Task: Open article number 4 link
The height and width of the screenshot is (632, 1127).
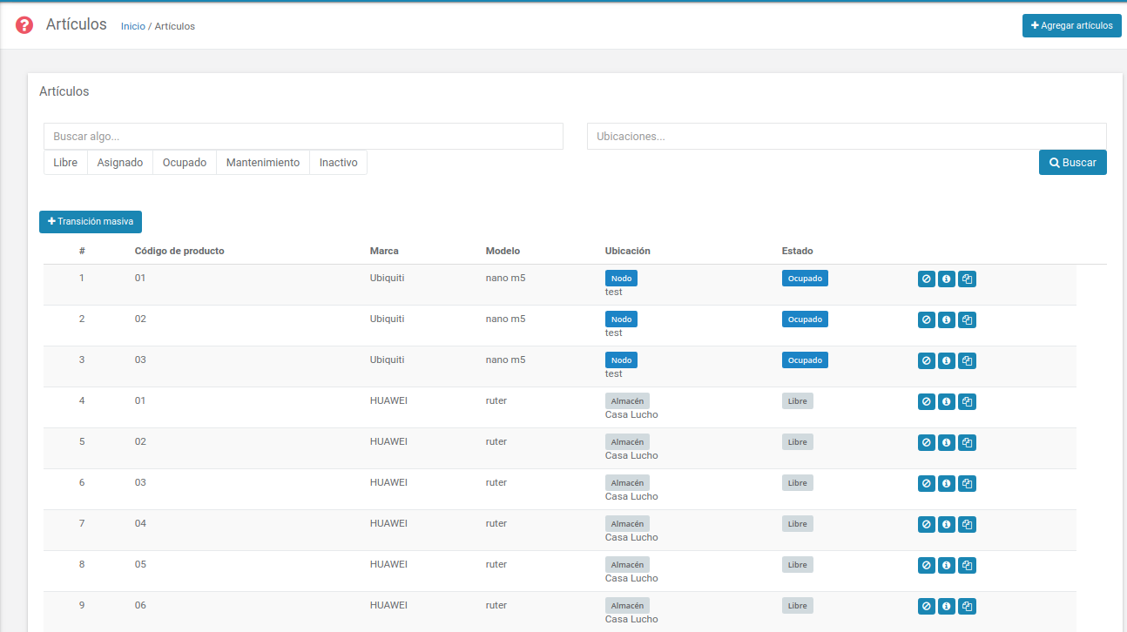Action: [x=82, y=400]
